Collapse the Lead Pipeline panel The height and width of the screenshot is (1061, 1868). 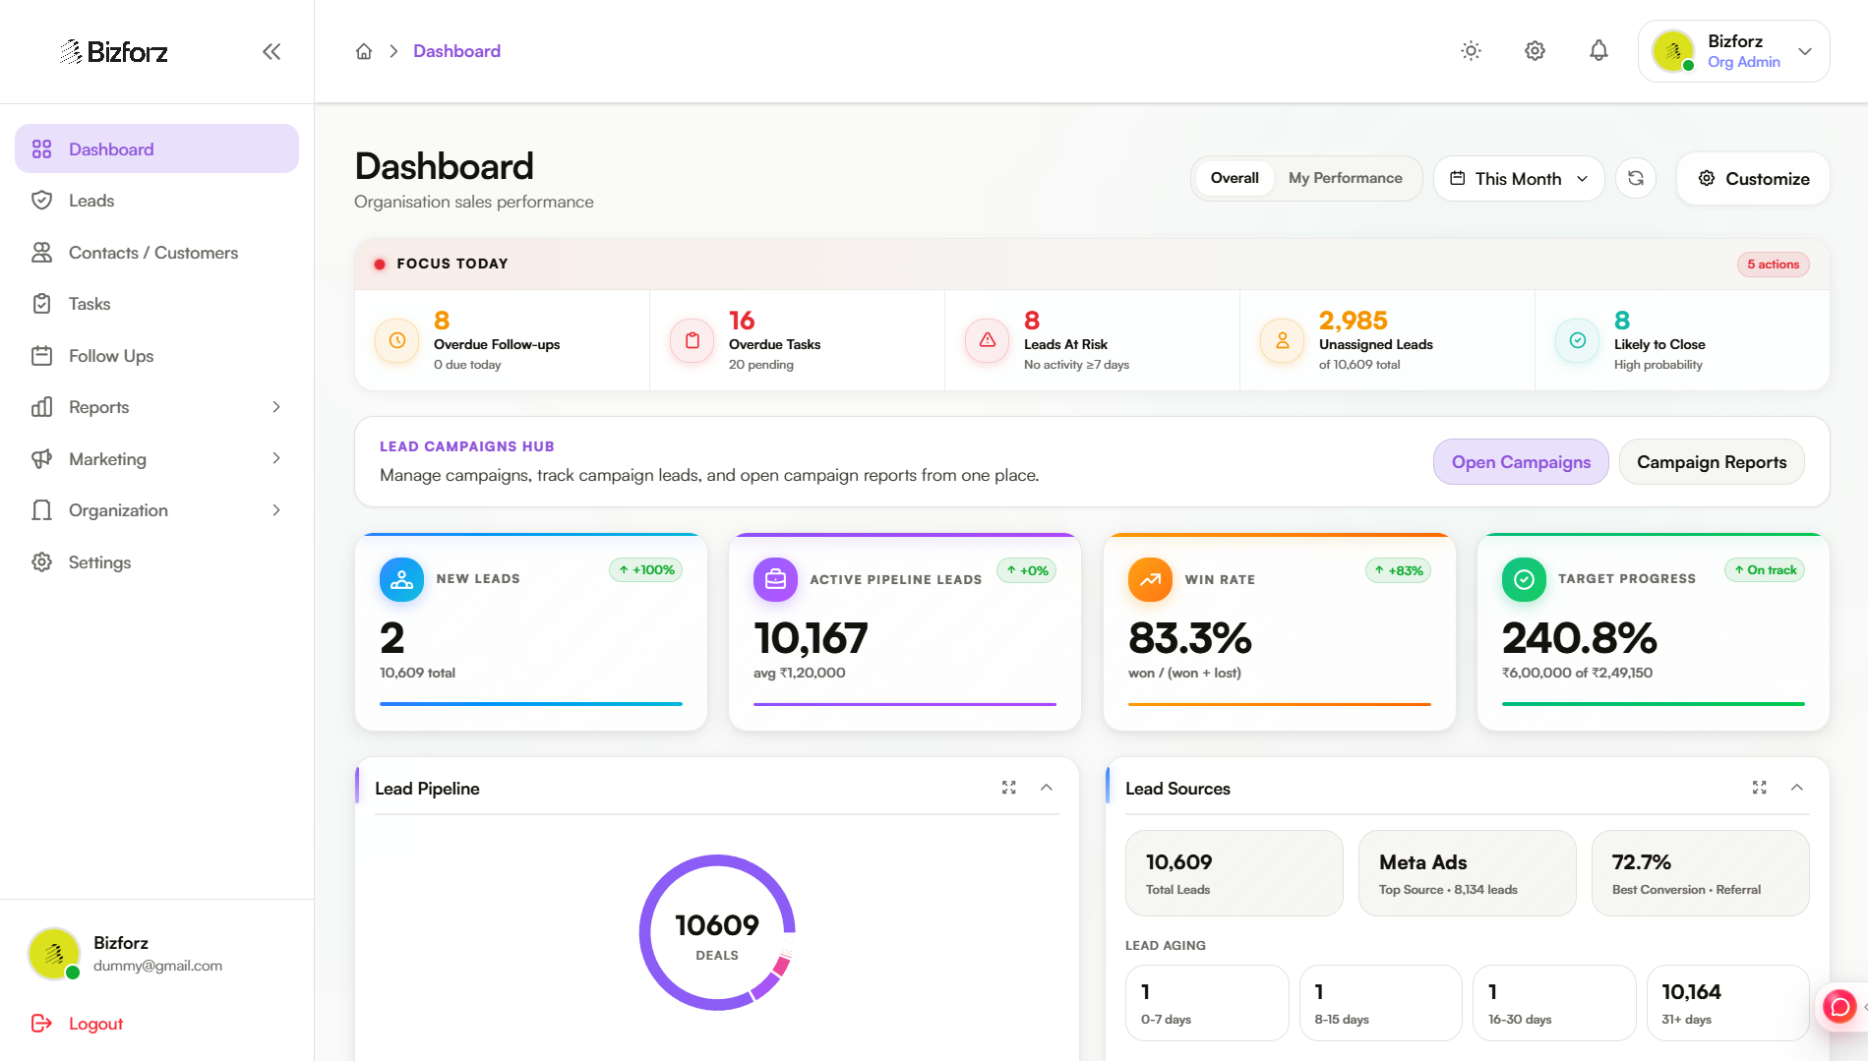1047,788
